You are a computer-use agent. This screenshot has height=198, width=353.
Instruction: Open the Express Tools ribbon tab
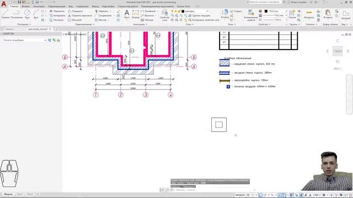click(184, 6)
